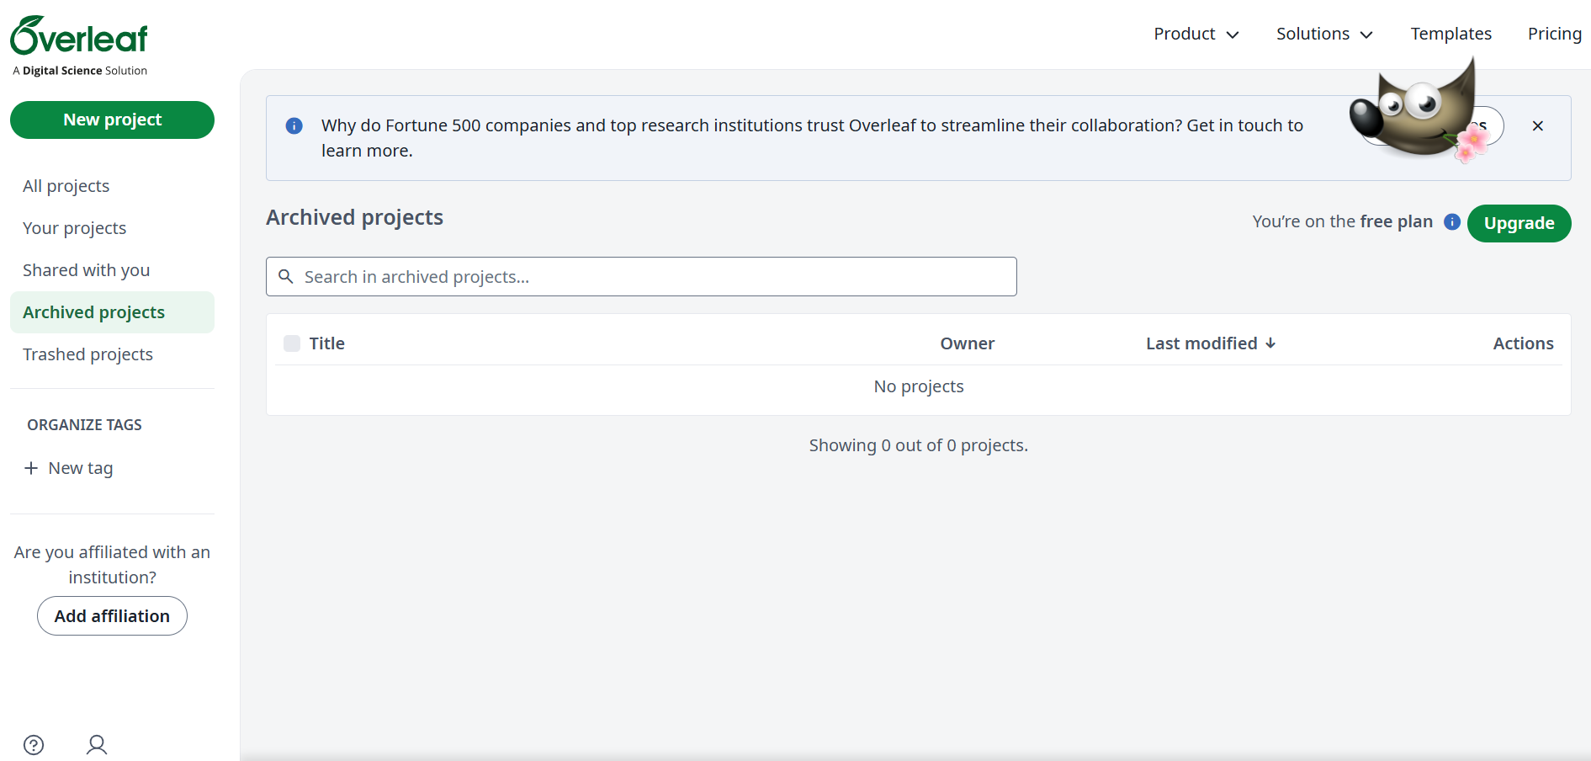This screenshot has height=761, width=1591.
Task: Click the New project button
Action: click(112, 120)
